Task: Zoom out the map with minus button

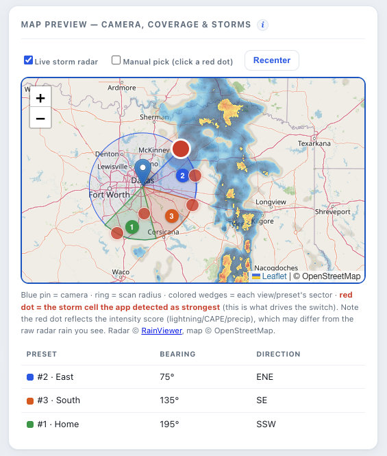Action: point(40,118)
